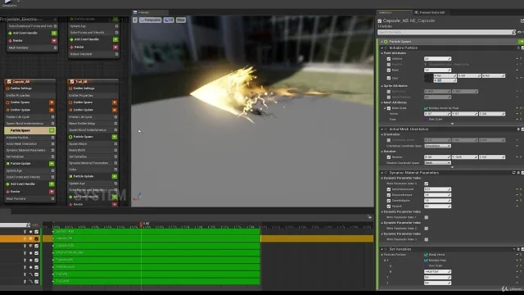Add module to Capsule_AB Emitter Update

click(52, 110)
